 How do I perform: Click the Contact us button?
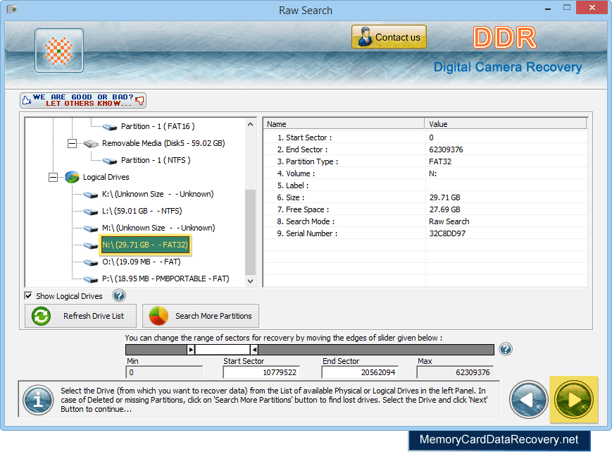389,37
